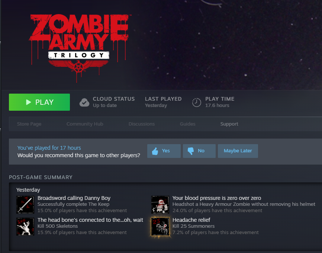Dismiss review prompt with Maybe Later
This screenshot has height=253, width=322.
(238, 151)
